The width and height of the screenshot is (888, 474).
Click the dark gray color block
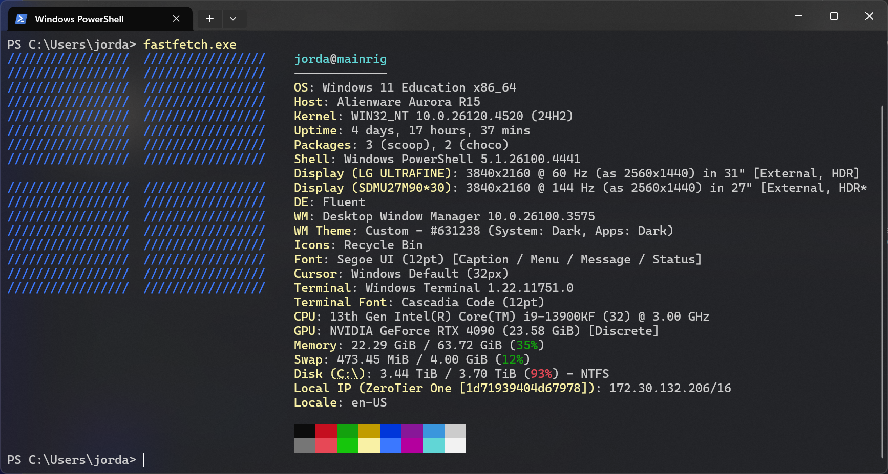(305, 445)
